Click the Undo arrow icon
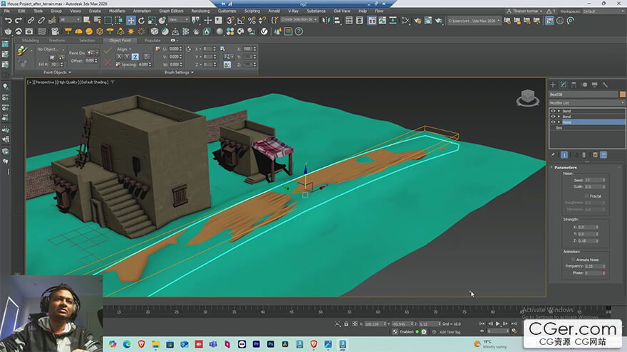 tap(8, 21)
